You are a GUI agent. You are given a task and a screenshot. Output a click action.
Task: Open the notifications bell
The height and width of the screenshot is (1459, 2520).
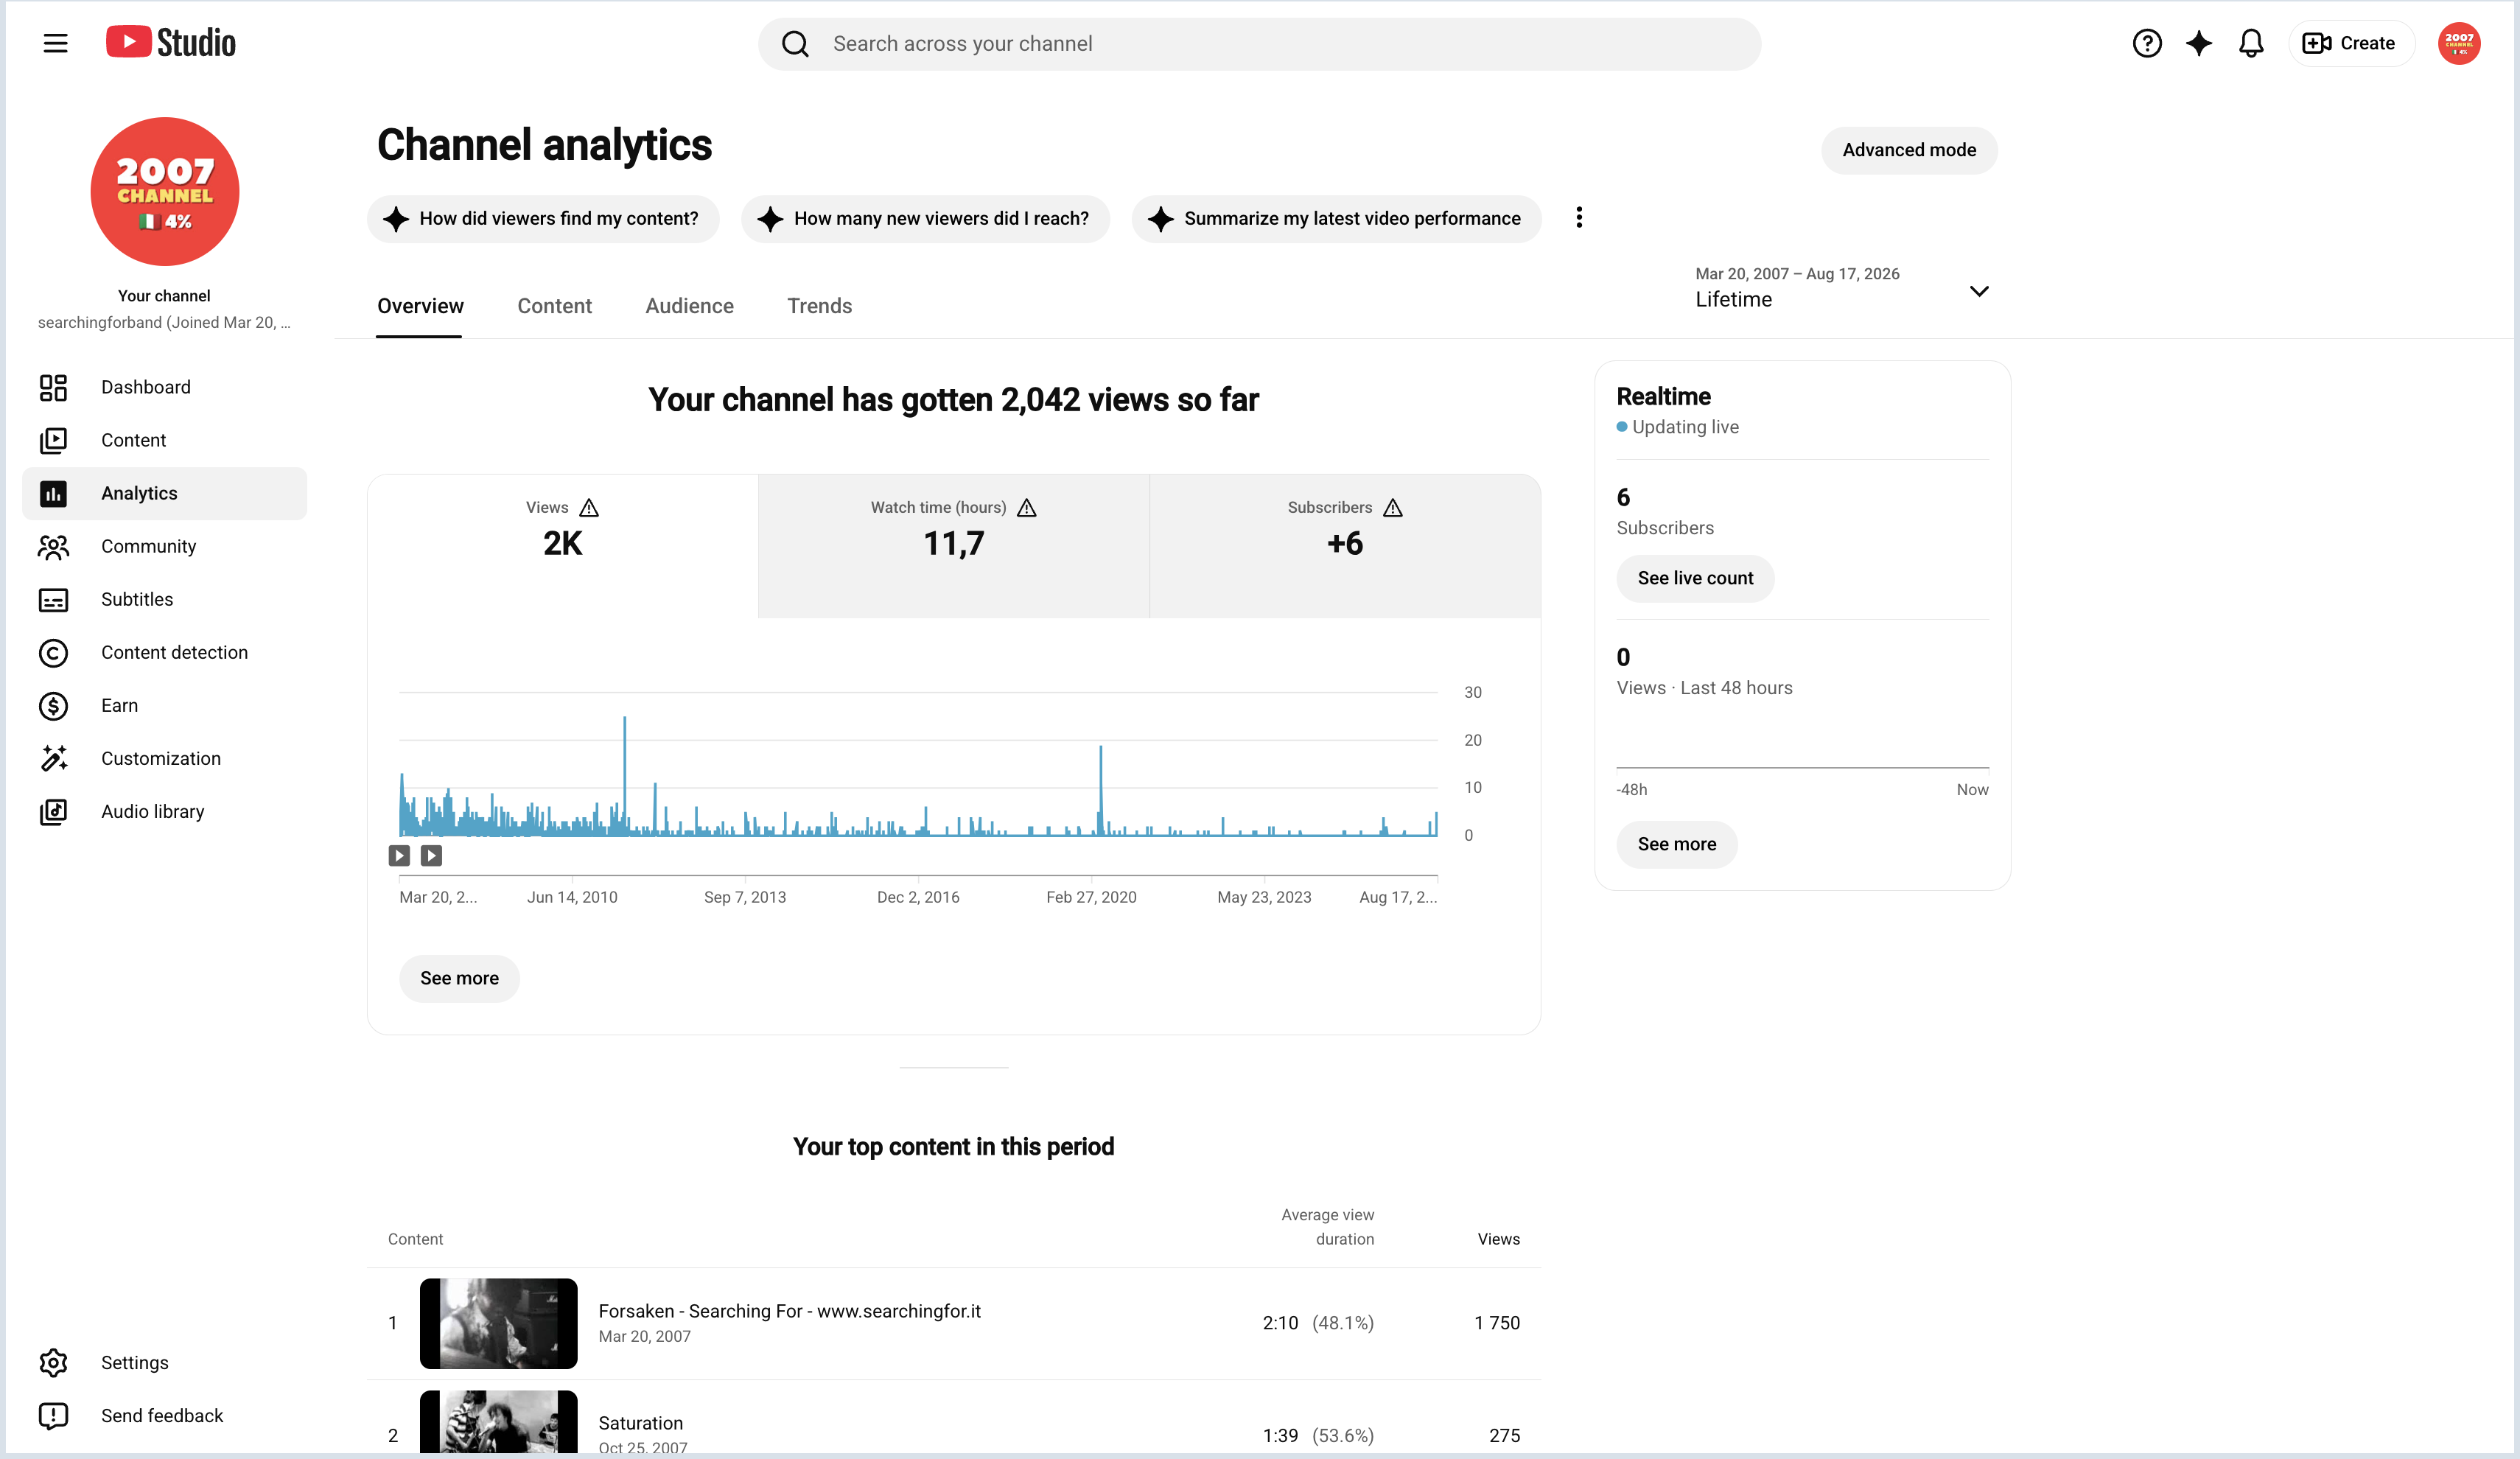[2250, 43]
